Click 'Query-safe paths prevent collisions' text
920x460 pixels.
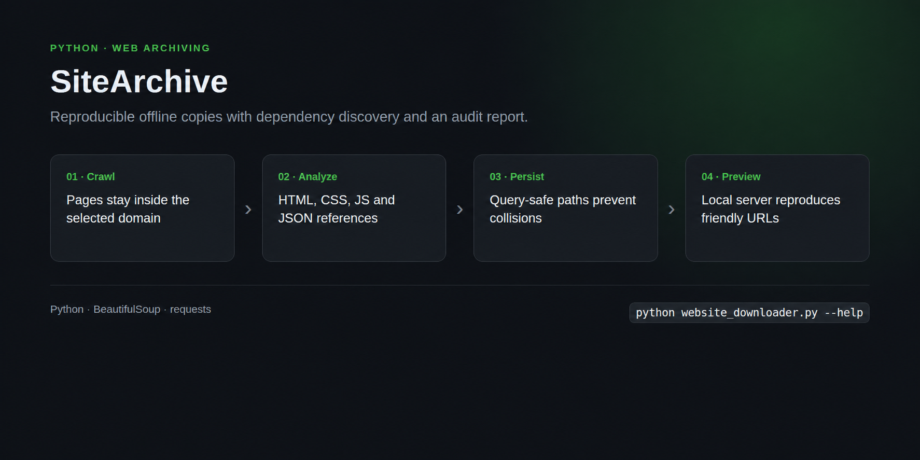tap(563, 209)
